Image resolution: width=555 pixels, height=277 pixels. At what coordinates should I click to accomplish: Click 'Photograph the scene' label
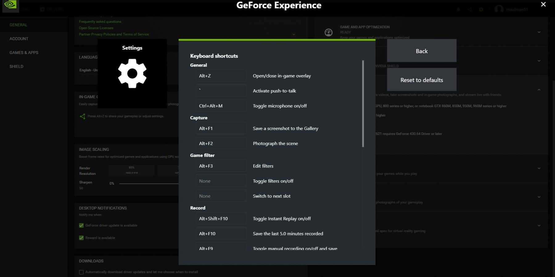point(275,143)
